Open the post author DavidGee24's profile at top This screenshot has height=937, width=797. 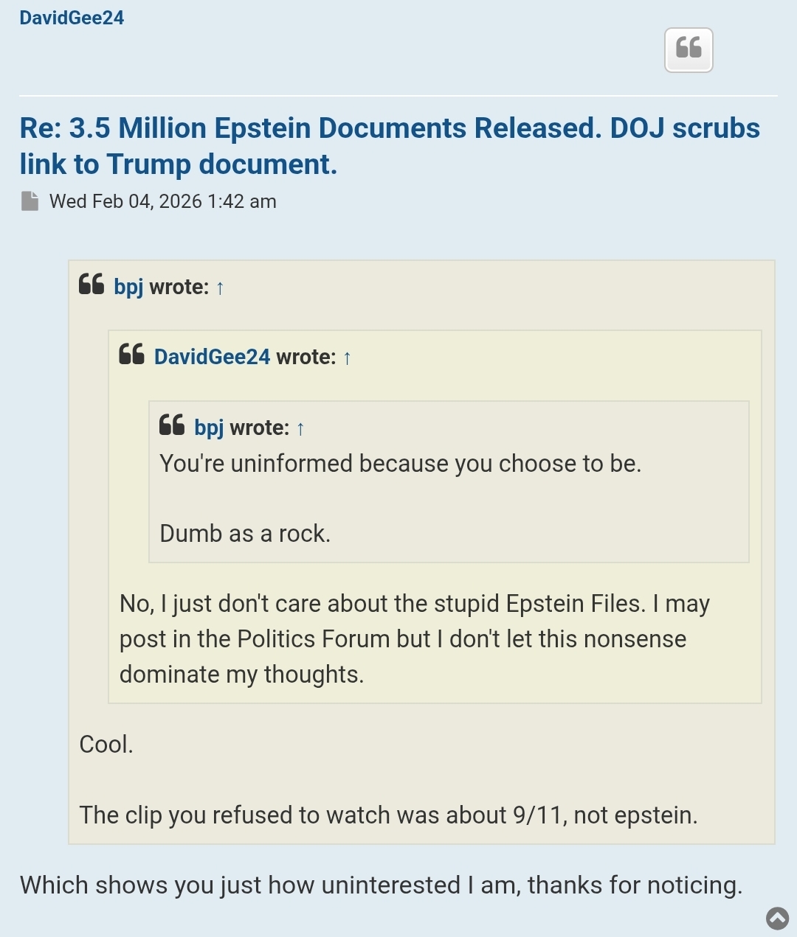point(72,18)
